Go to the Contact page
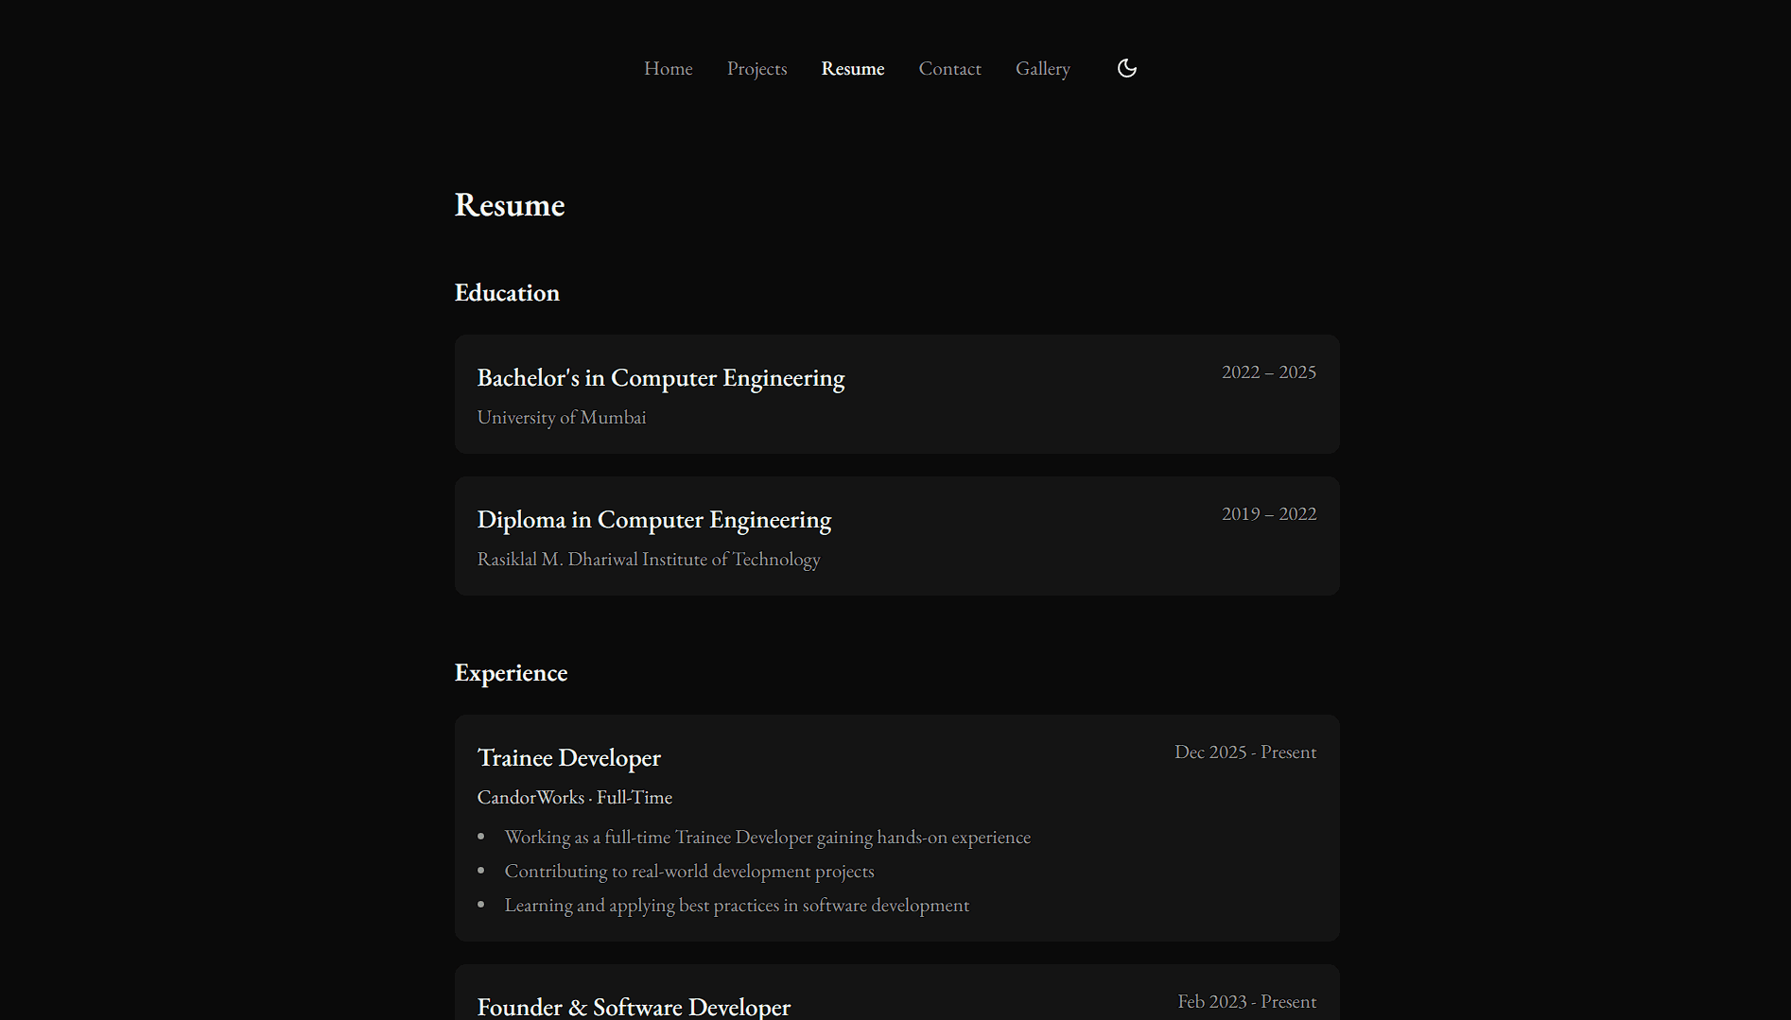 [949, 68]
